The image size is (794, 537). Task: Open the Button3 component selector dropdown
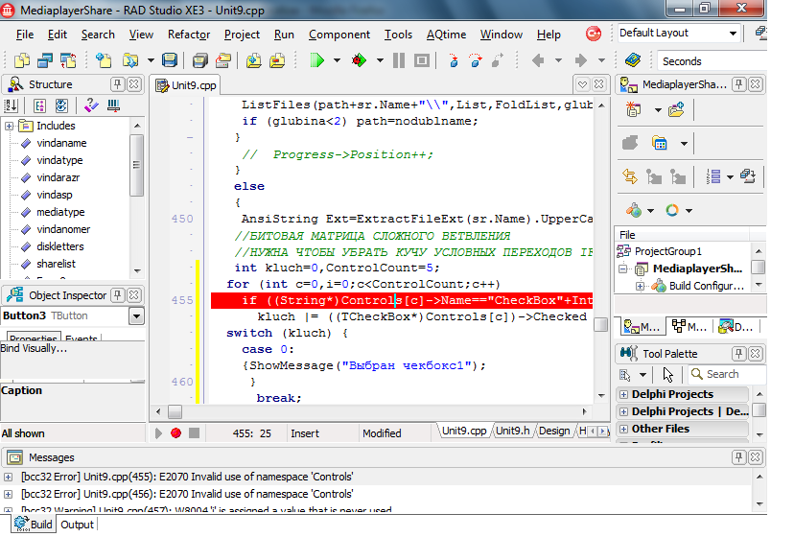click(136, 316)
